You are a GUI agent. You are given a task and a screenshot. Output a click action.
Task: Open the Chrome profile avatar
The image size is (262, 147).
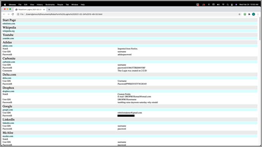(254, 14)
